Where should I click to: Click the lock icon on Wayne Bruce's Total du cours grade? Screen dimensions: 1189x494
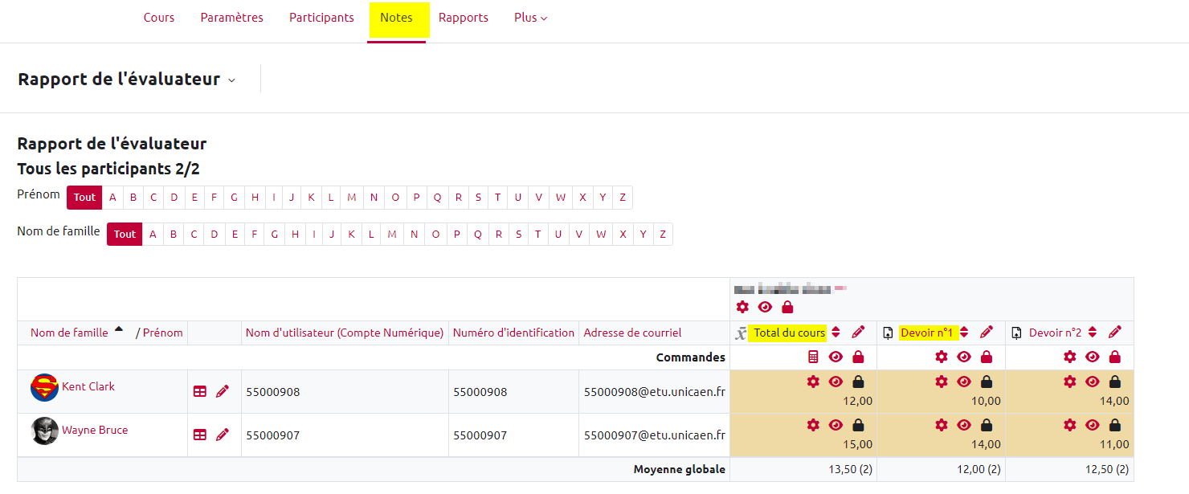[858, 425]
